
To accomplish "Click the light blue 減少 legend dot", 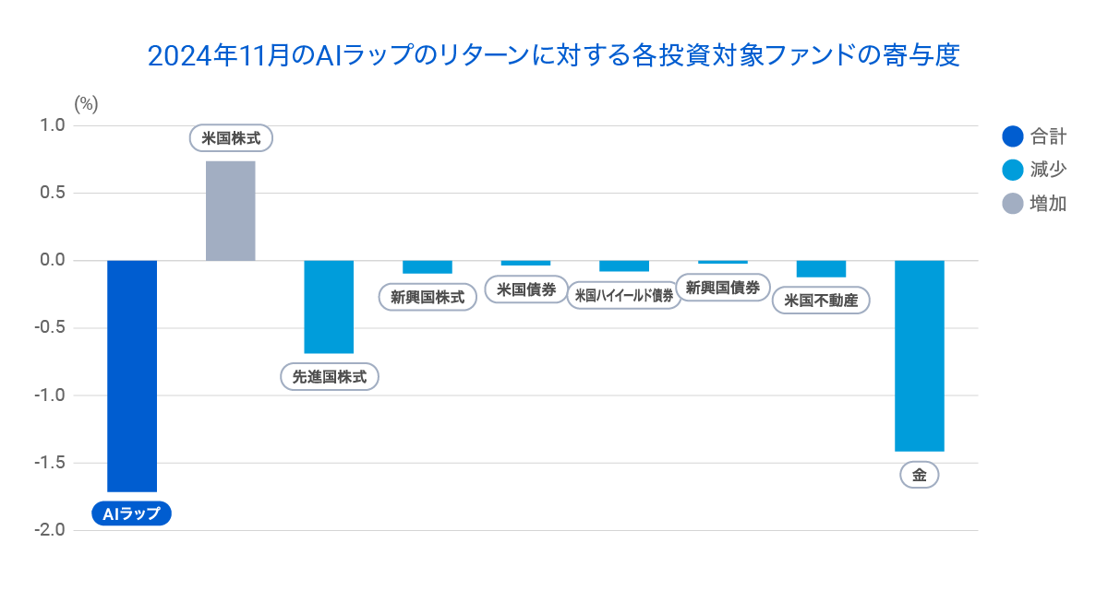I will (1013, 170).
